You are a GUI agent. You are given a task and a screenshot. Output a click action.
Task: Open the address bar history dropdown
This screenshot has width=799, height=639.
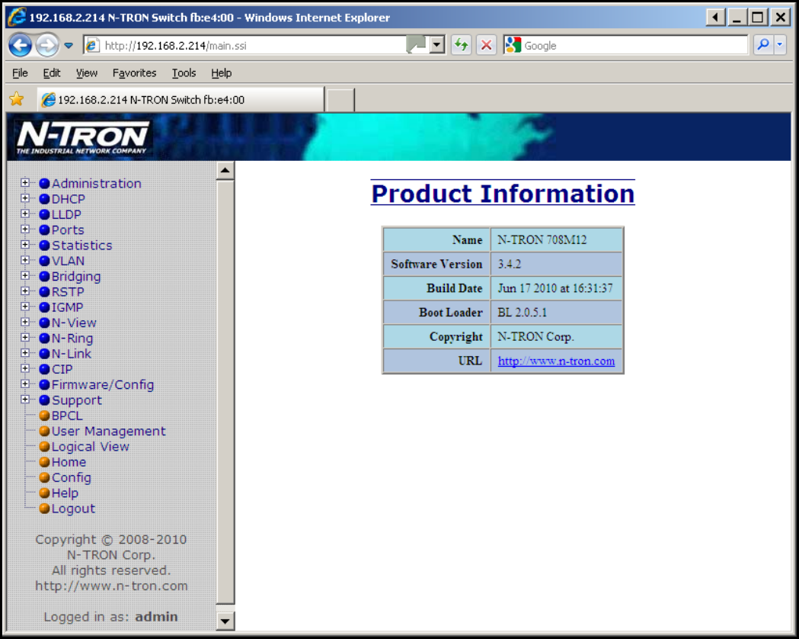(436, 46)
